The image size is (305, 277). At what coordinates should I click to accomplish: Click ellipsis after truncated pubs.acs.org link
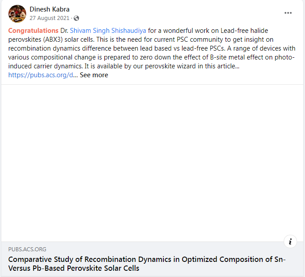coord(75,75)
